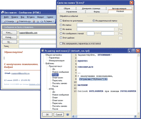Click the editor scroll right arrow
141x119 pixels.
pyautogui.click(x=135, y=116)
